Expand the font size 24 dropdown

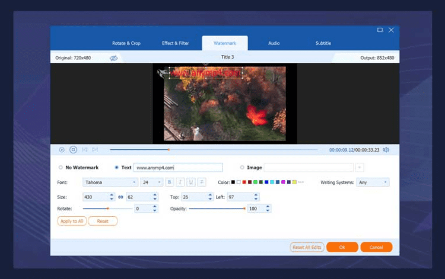click(x=151, y=182)
